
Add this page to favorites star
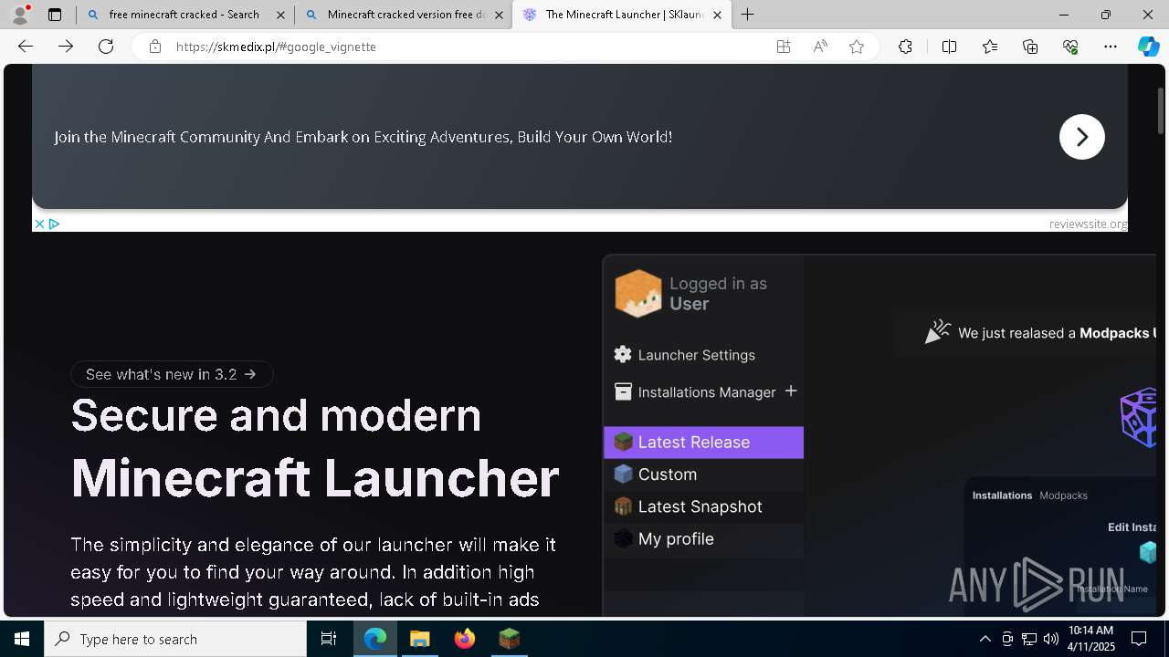coord(857,47)
